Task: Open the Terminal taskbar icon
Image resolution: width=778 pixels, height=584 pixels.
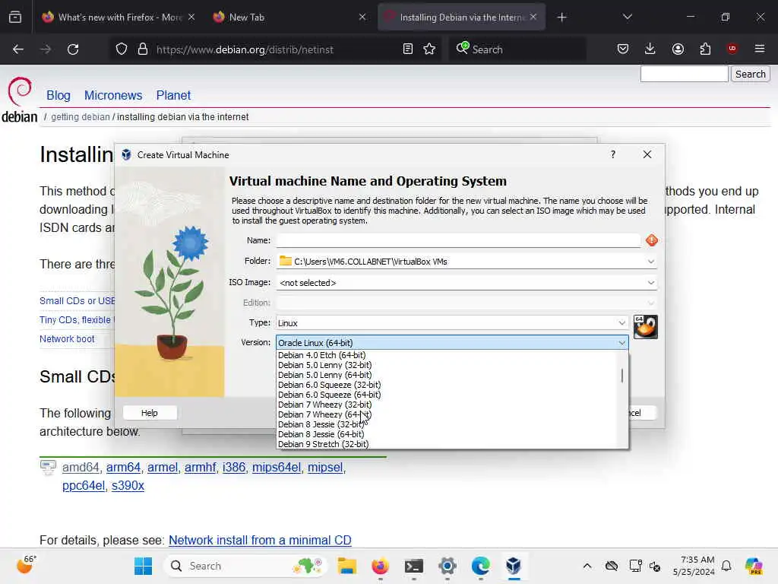Action: pos(414,566)
